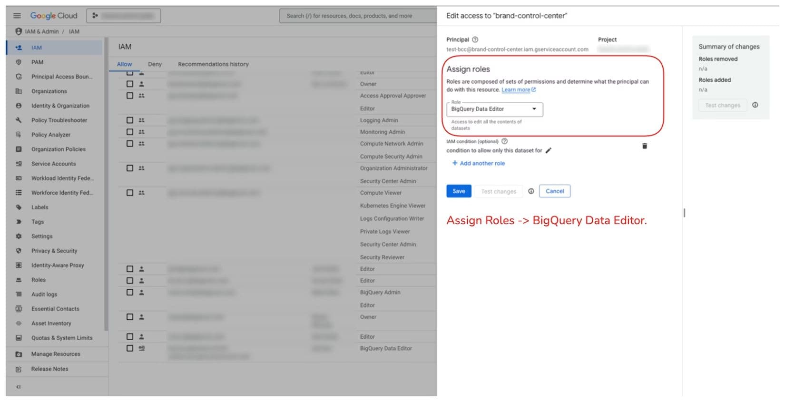
Task: Tick checkbox for Logging Admin row
Action: [129, 120]
